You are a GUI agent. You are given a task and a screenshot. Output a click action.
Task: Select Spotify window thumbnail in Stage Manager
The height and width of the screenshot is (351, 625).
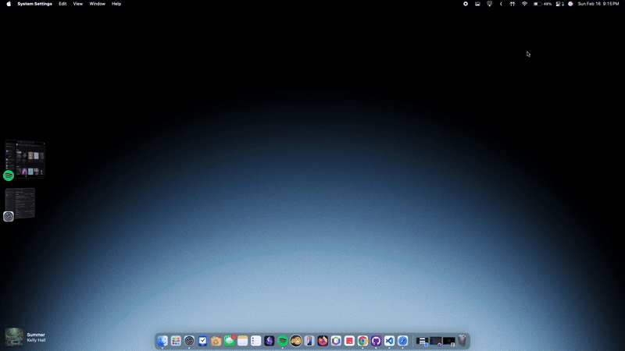pyautogui.click(x=25, y=159)
